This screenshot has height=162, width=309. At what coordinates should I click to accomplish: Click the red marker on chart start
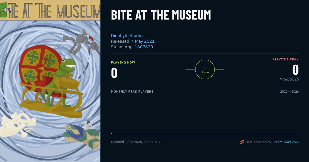111,133
